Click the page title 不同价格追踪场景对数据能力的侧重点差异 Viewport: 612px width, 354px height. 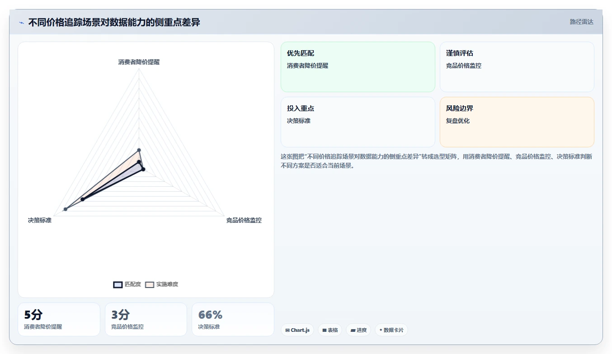pyautogui.click(x=114, y=22)
